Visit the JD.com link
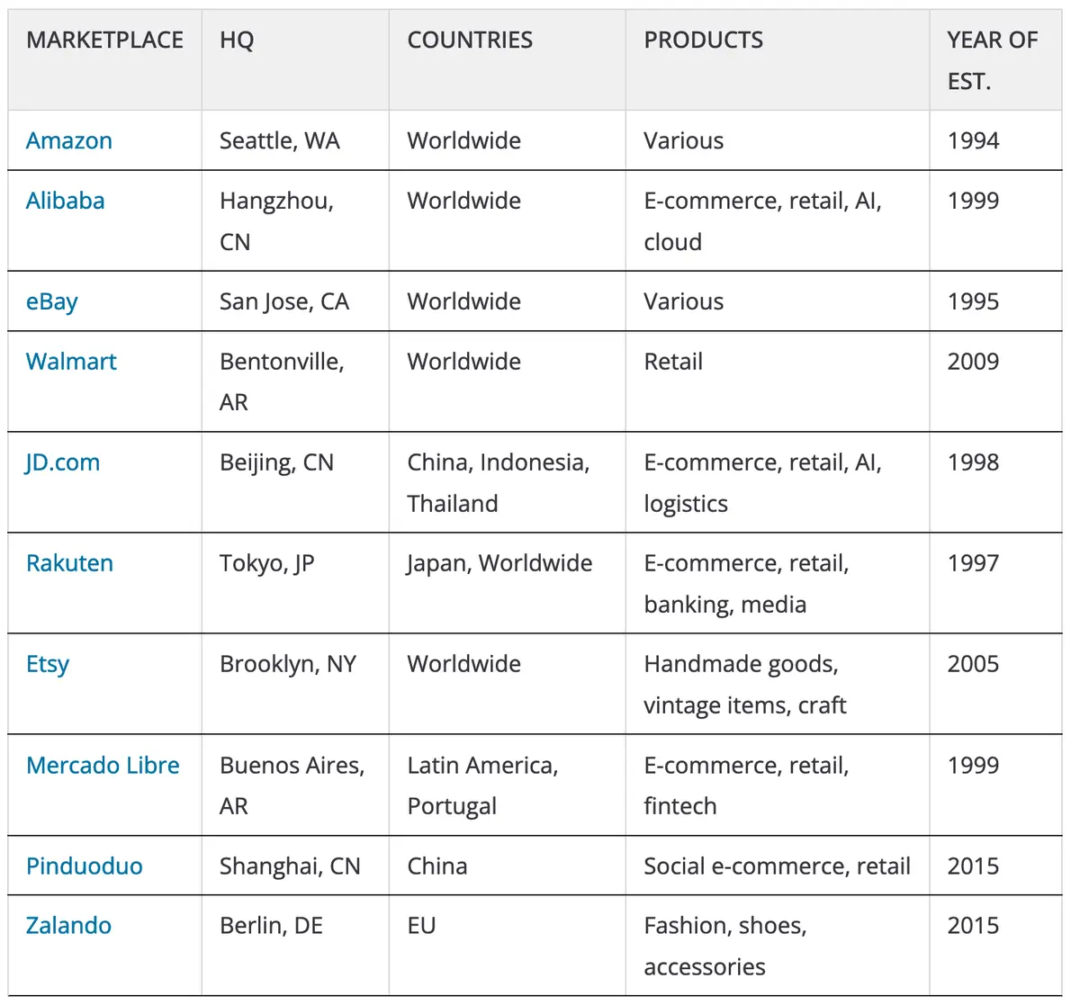This screenshot has height=1005, width=1080. [x=62, y=462]
